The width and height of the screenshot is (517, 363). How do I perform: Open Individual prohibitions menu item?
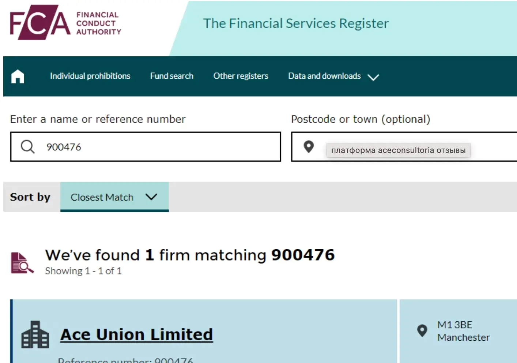point(90,76)
